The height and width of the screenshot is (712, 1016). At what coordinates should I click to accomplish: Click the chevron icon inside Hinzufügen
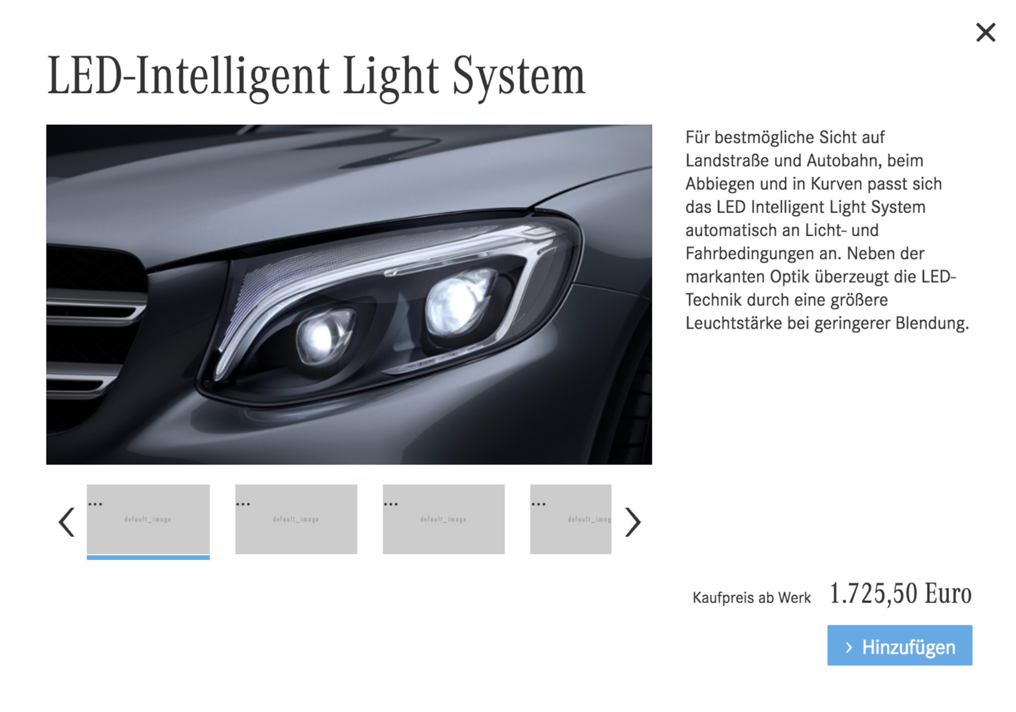pyautogui.click(x=849, y=647)
